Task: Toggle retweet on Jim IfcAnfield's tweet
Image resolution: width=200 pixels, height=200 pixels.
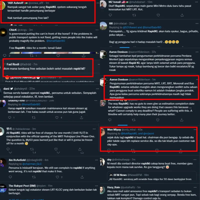Action: click(34, 177)
